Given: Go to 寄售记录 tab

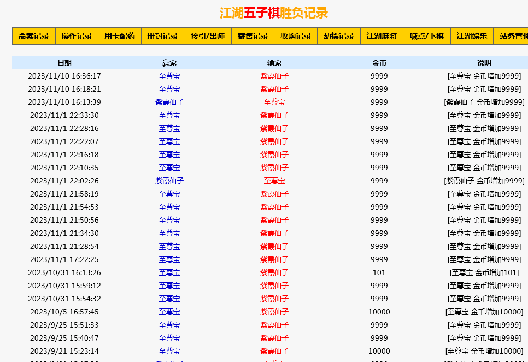Looking at the screenshot, I should click(x=253, y=36).
